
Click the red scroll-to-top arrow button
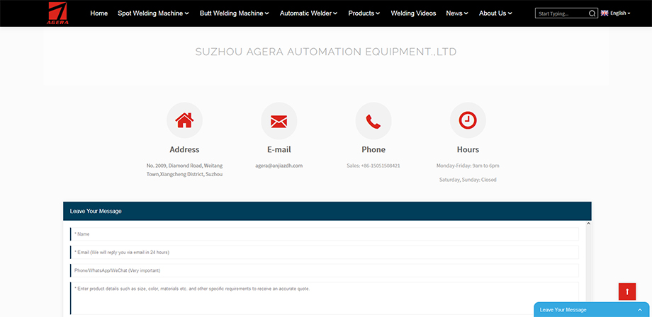[x=627, y=292]
